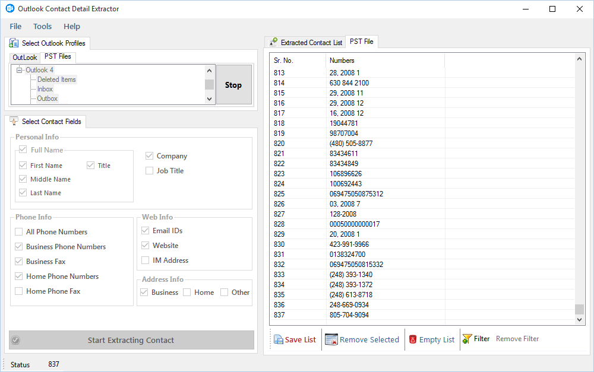Select row 825 number 069475050875312

click(x=422, y=194)
